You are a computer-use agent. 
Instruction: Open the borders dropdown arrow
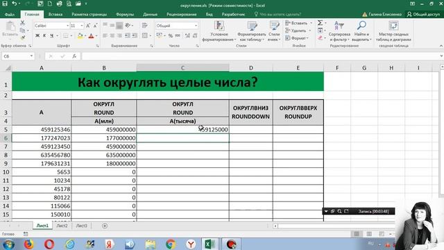click(x=71, y=35)
